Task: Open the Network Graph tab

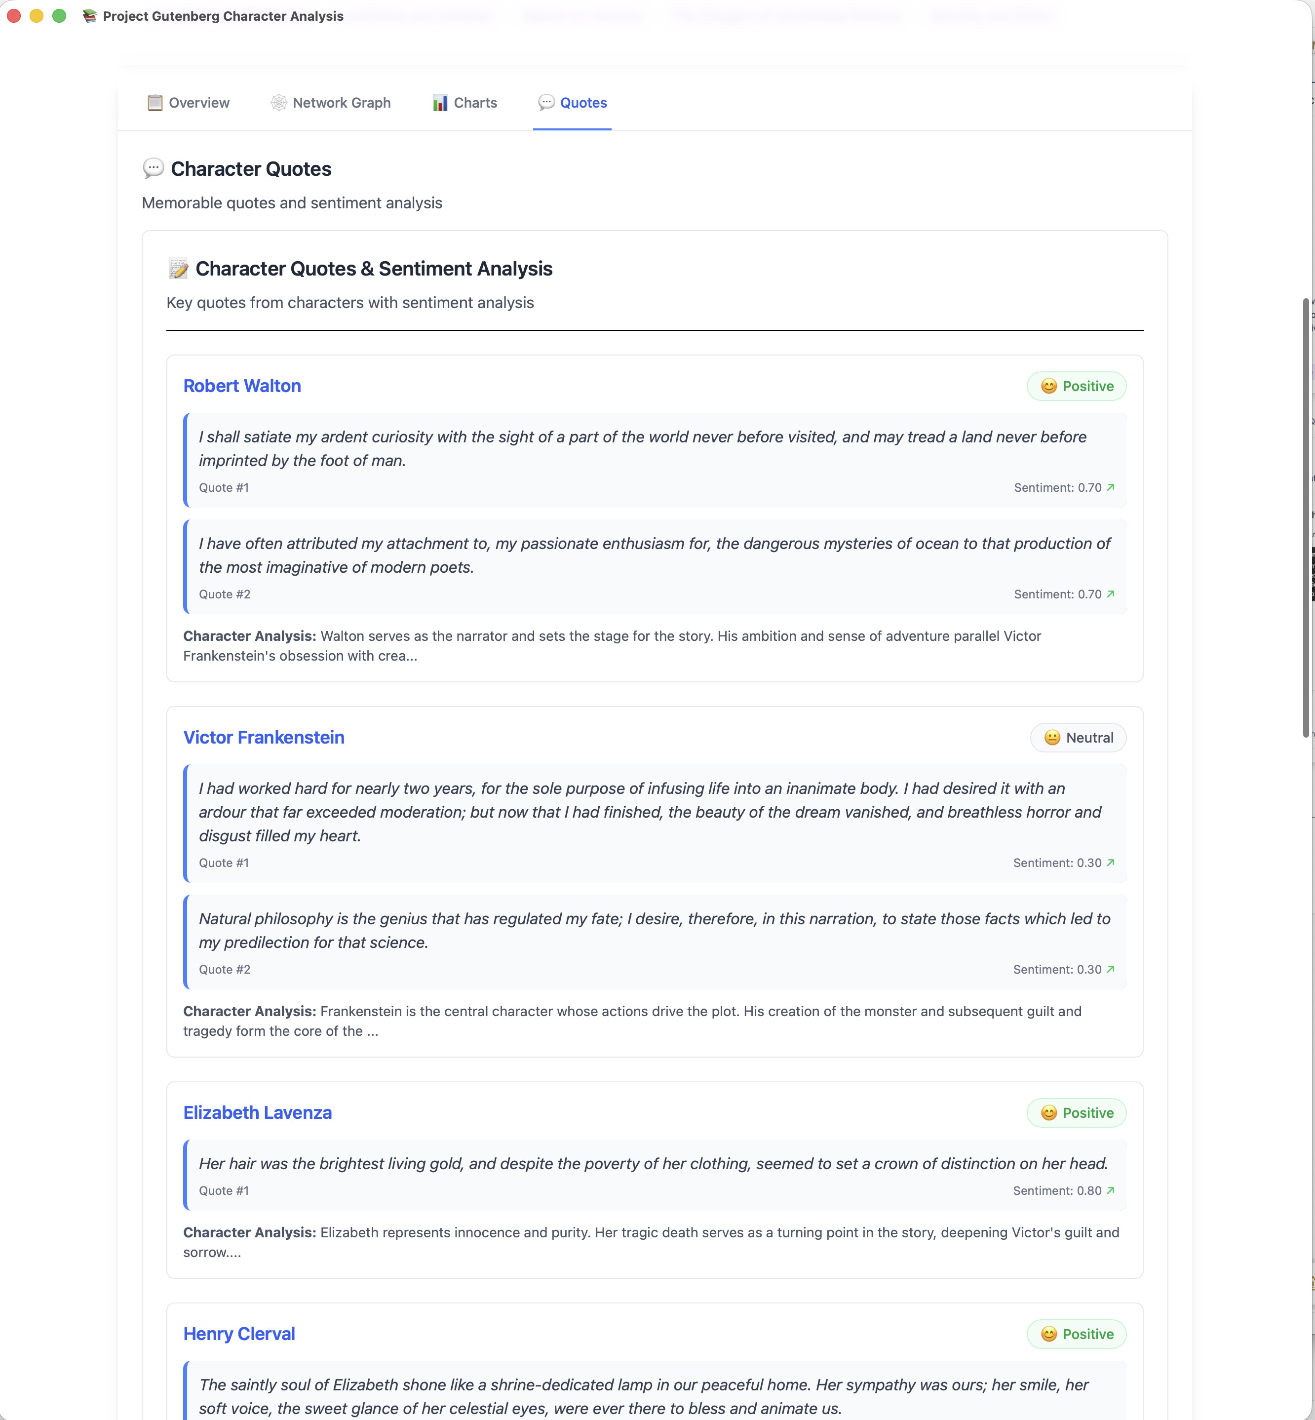Action: pyautogui.click(x=331, y=103)
